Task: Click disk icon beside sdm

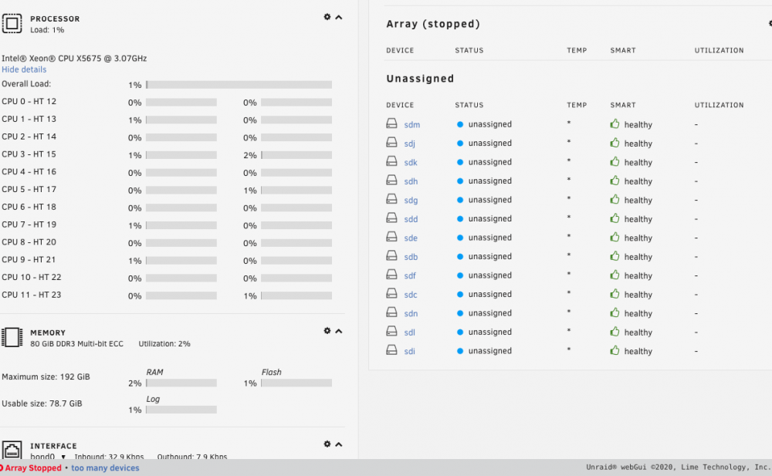Action: click(391, 123)
